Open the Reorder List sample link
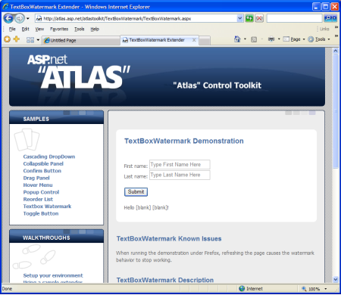341x295 pixels. click(x=38, y=199)
